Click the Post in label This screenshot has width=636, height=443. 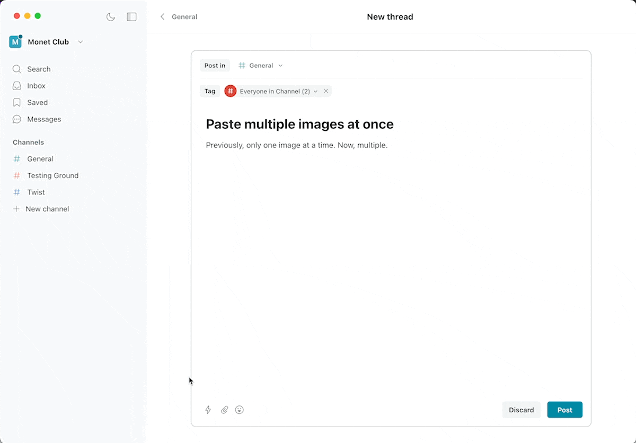(215, 66)
